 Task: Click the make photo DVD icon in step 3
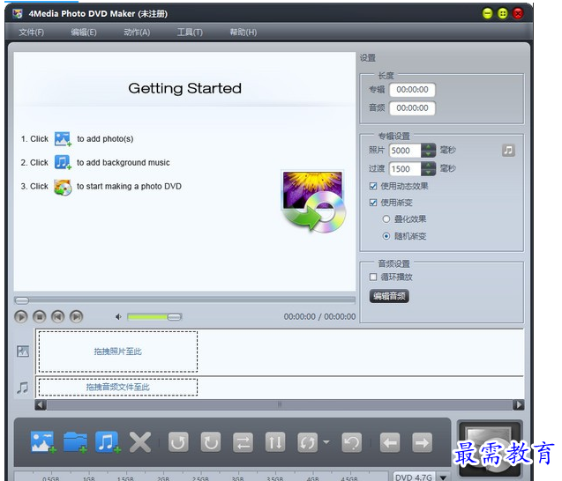(x=63, y=187)
